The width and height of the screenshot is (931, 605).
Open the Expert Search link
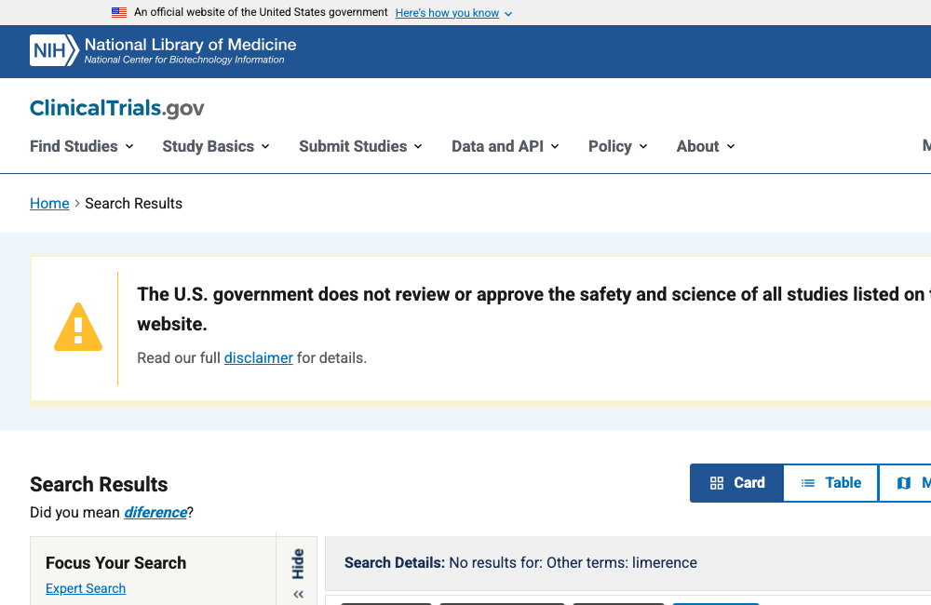[86, 588]
